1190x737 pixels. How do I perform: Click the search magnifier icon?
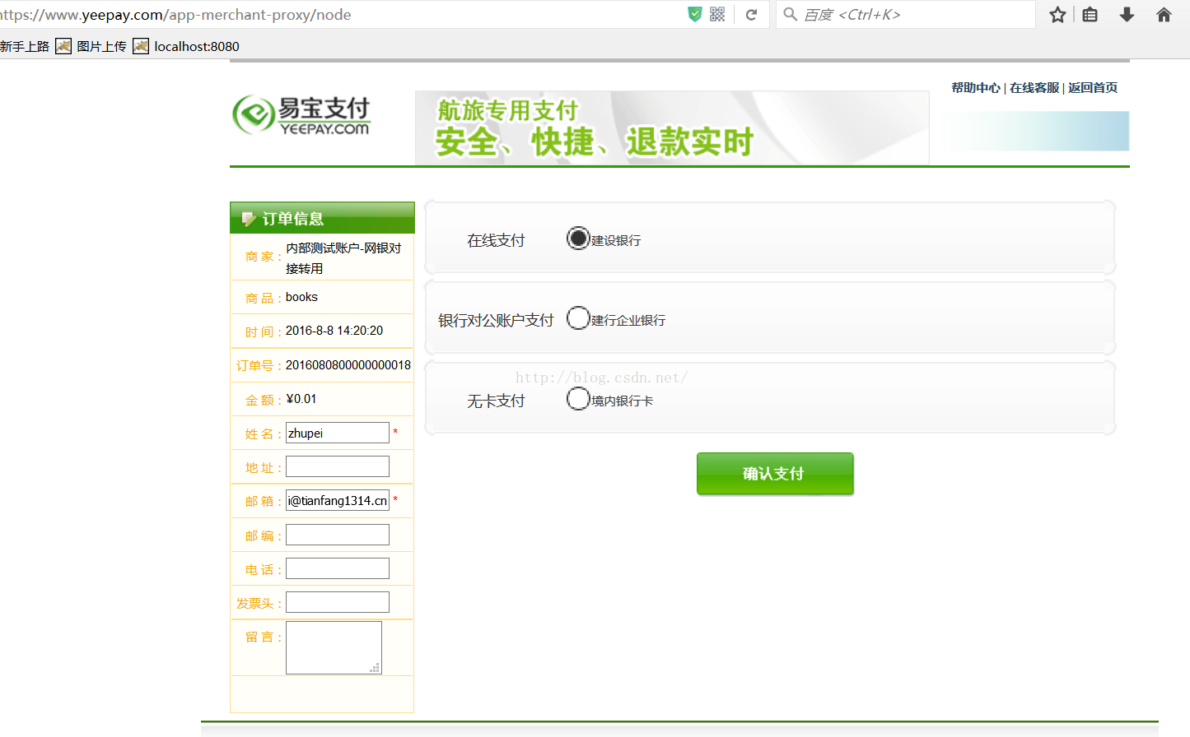click(x=790, y=14)
